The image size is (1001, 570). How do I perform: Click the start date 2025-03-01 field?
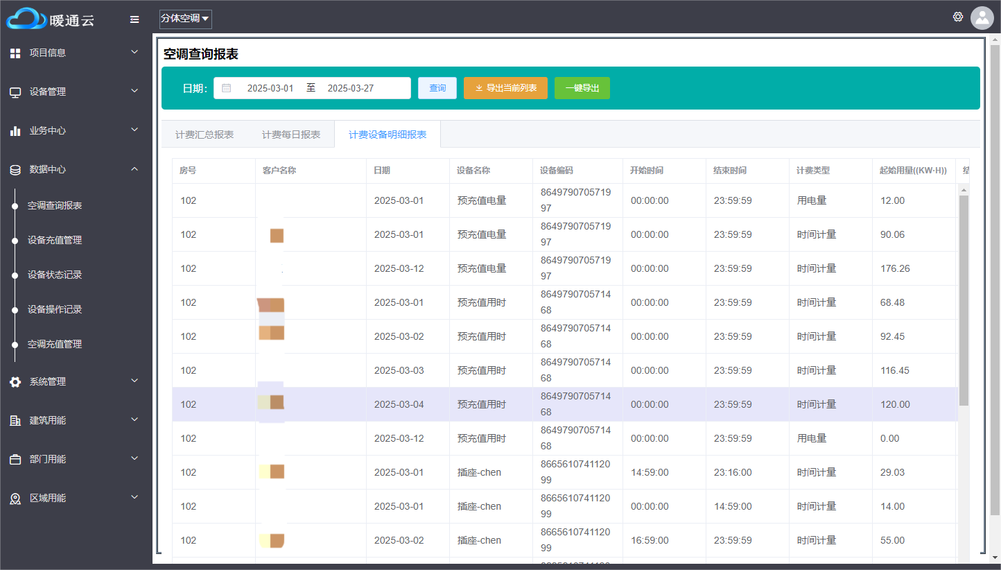[x=270, y=88]
